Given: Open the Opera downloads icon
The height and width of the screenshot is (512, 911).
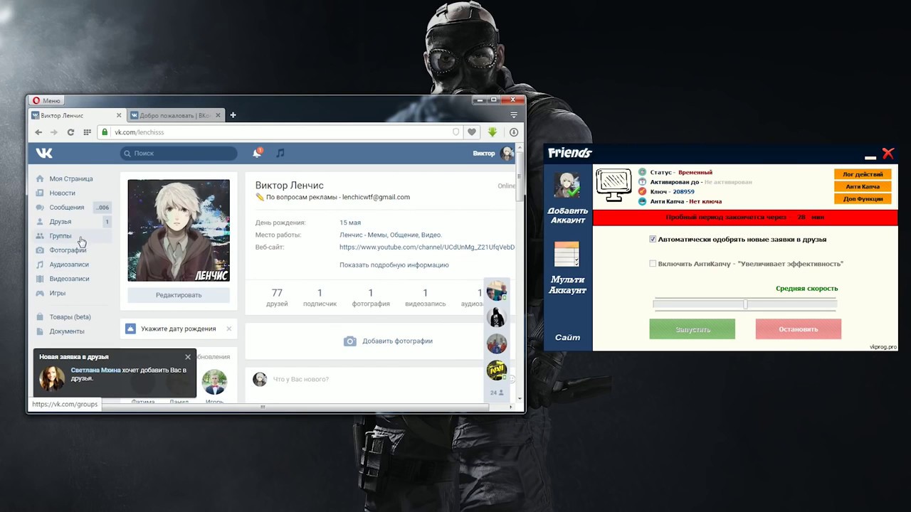Looking at the screenshot, I should 514,132.
